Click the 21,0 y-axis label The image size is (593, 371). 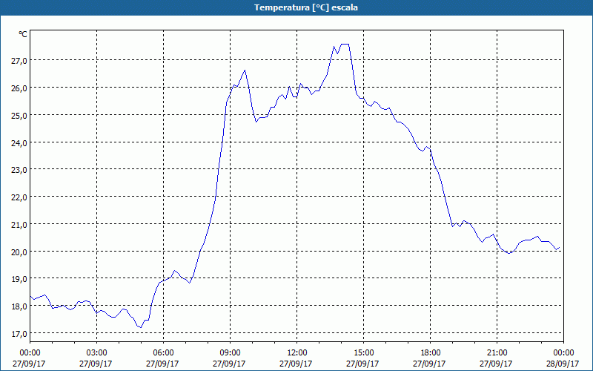pyautogui.click(x=19, y=225)
